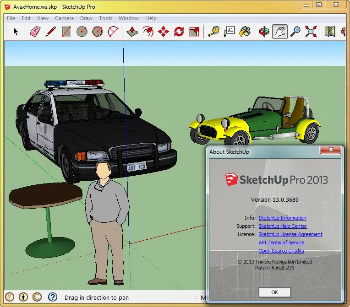Viewport: 350px width, 307px height.
Task: Maximize the SketchUp Pro window
Action: (x=319, y=5)
